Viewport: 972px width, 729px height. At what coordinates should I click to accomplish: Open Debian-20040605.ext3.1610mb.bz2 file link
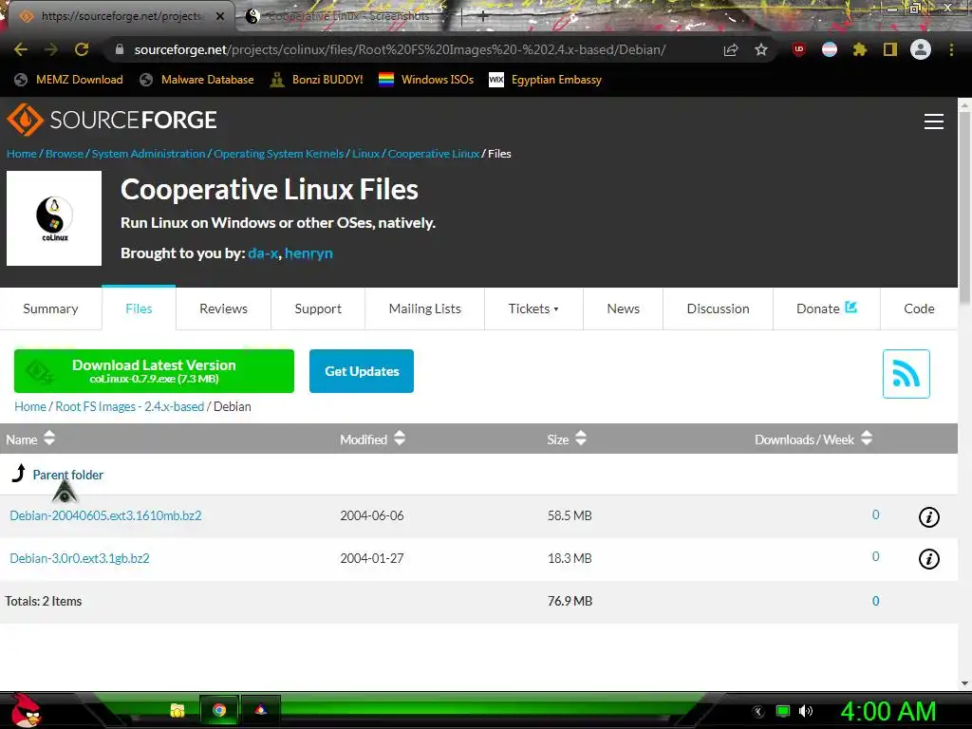tap(105, 515)
